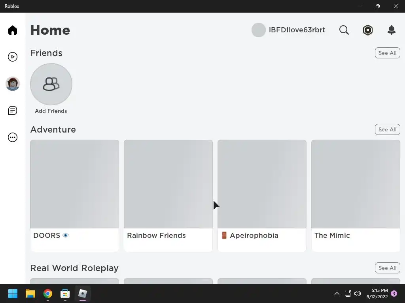Click the Roblox taskbar icon
The image size is (405, 303).
tap(83, 294)
